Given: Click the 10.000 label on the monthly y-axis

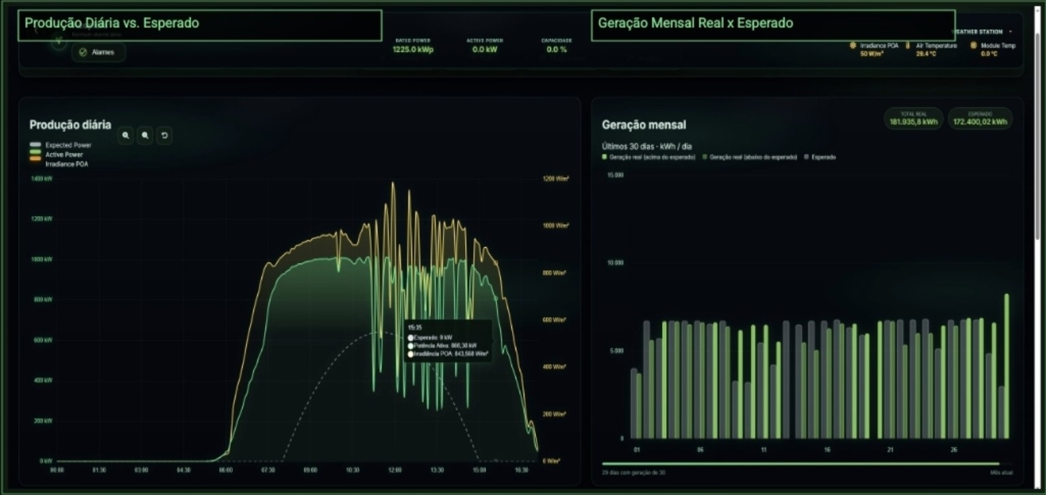Looking at the screenshot, I should pos(615,263).
